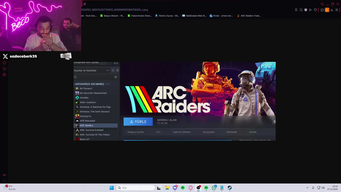Click the send arrow icon in address bar

click(310, 10)
